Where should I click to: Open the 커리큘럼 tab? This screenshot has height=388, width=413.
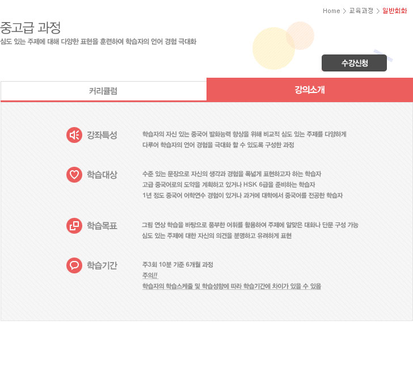pos(103,91)
